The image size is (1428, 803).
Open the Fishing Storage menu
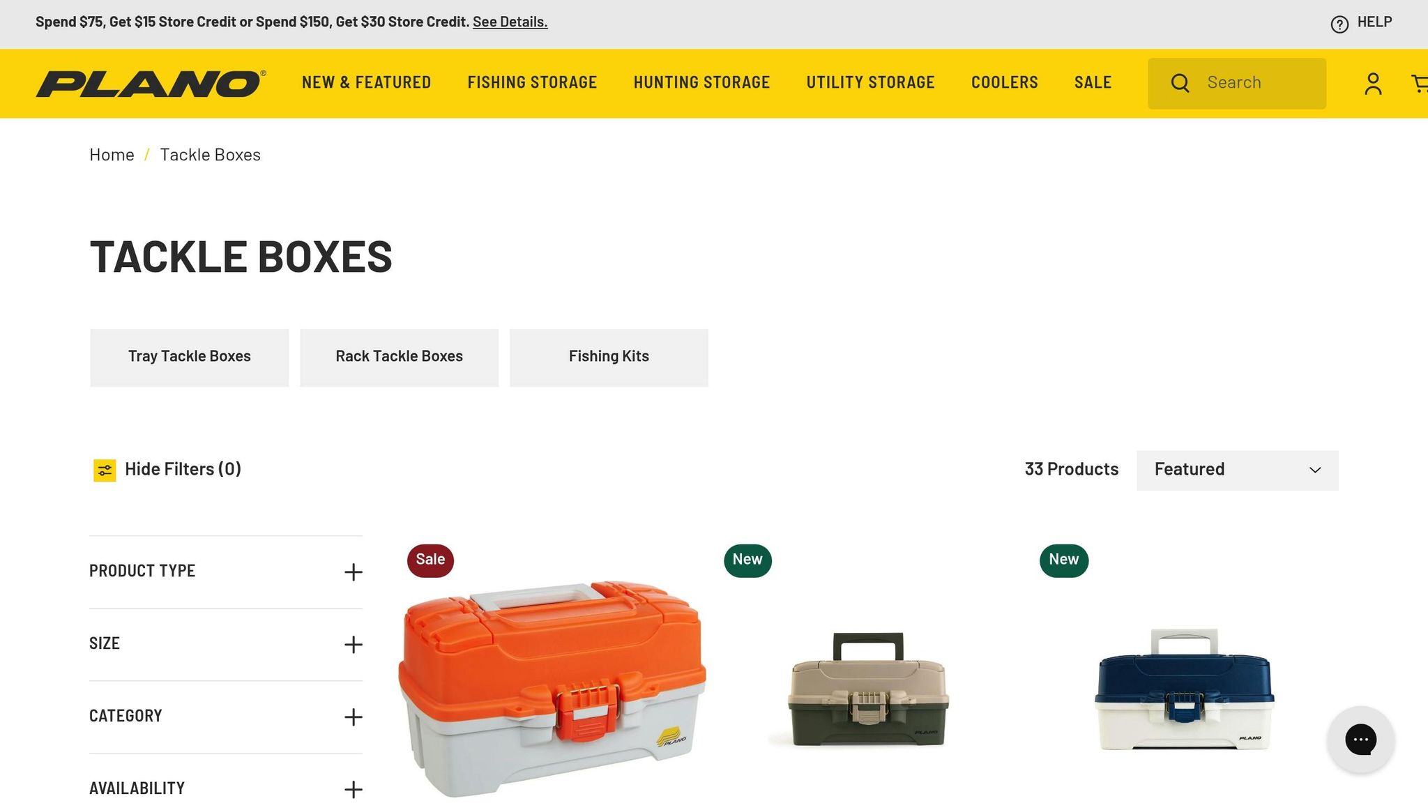(x=532, y=82)
